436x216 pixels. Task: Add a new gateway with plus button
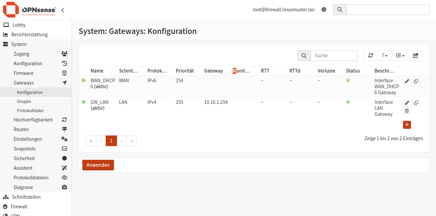pyautogui.click(x=407, y=125)
